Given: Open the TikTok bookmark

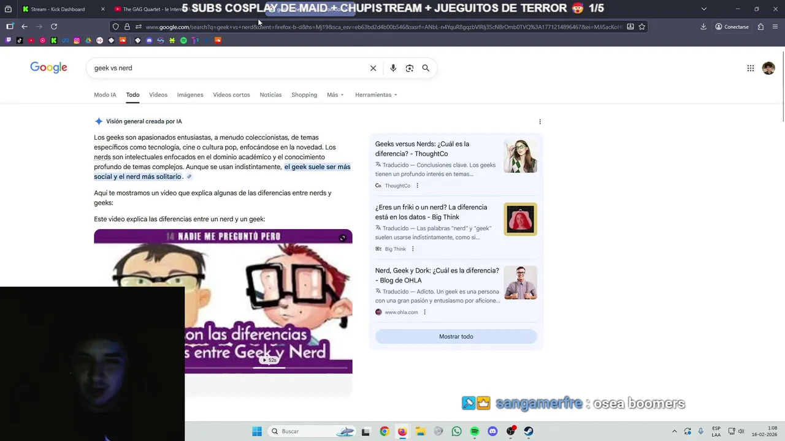Looking at the screenshot, I should 20,40.
